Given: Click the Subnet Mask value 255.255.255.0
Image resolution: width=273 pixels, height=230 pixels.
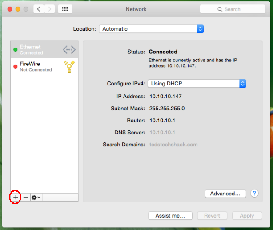Looking at the screenshot, I should click(167, 109).
